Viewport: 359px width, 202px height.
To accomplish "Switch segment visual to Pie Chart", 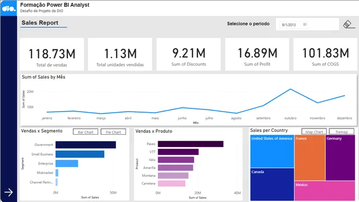I will (113, 132).
